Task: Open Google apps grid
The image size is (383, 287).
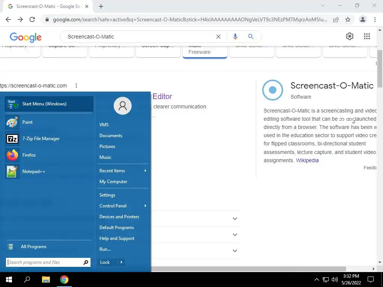Action: [367, 36]
